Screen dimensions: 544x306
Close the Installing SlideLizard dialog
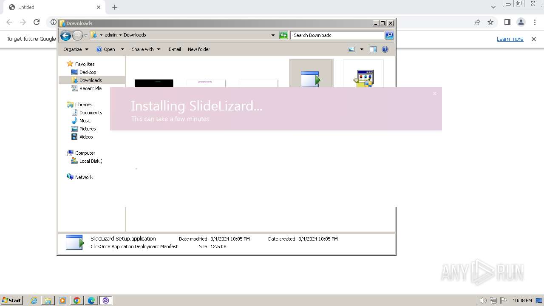pos(434,93)
